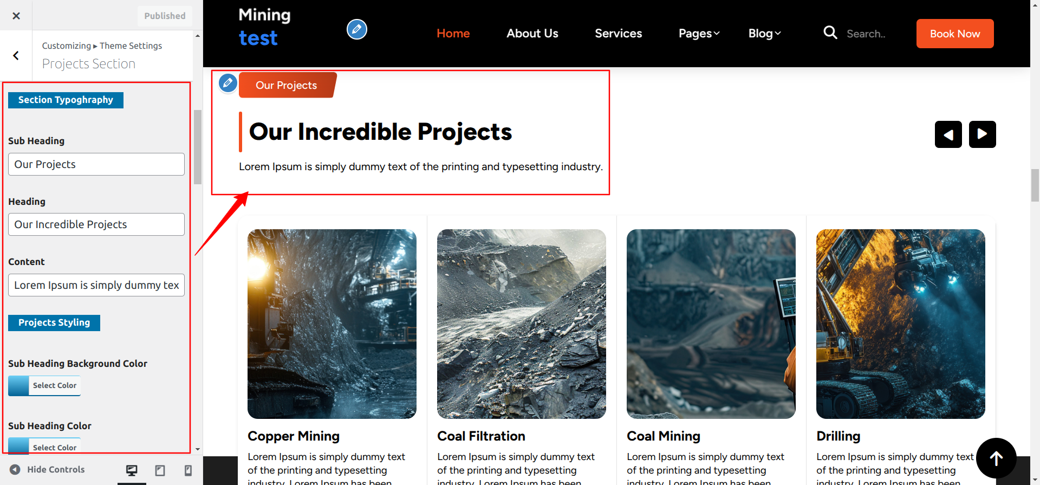Open the About Us menu item
The height and width of the screenshot is (485, 1040).
tap(532, 34)
